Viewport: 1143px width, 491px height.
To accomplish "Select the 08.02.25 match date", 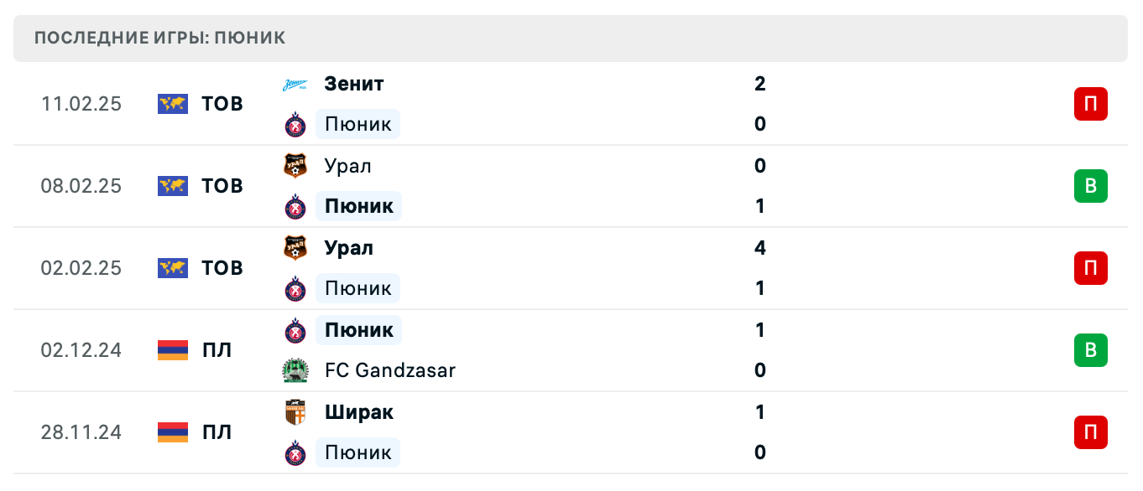I will (81, 186).
